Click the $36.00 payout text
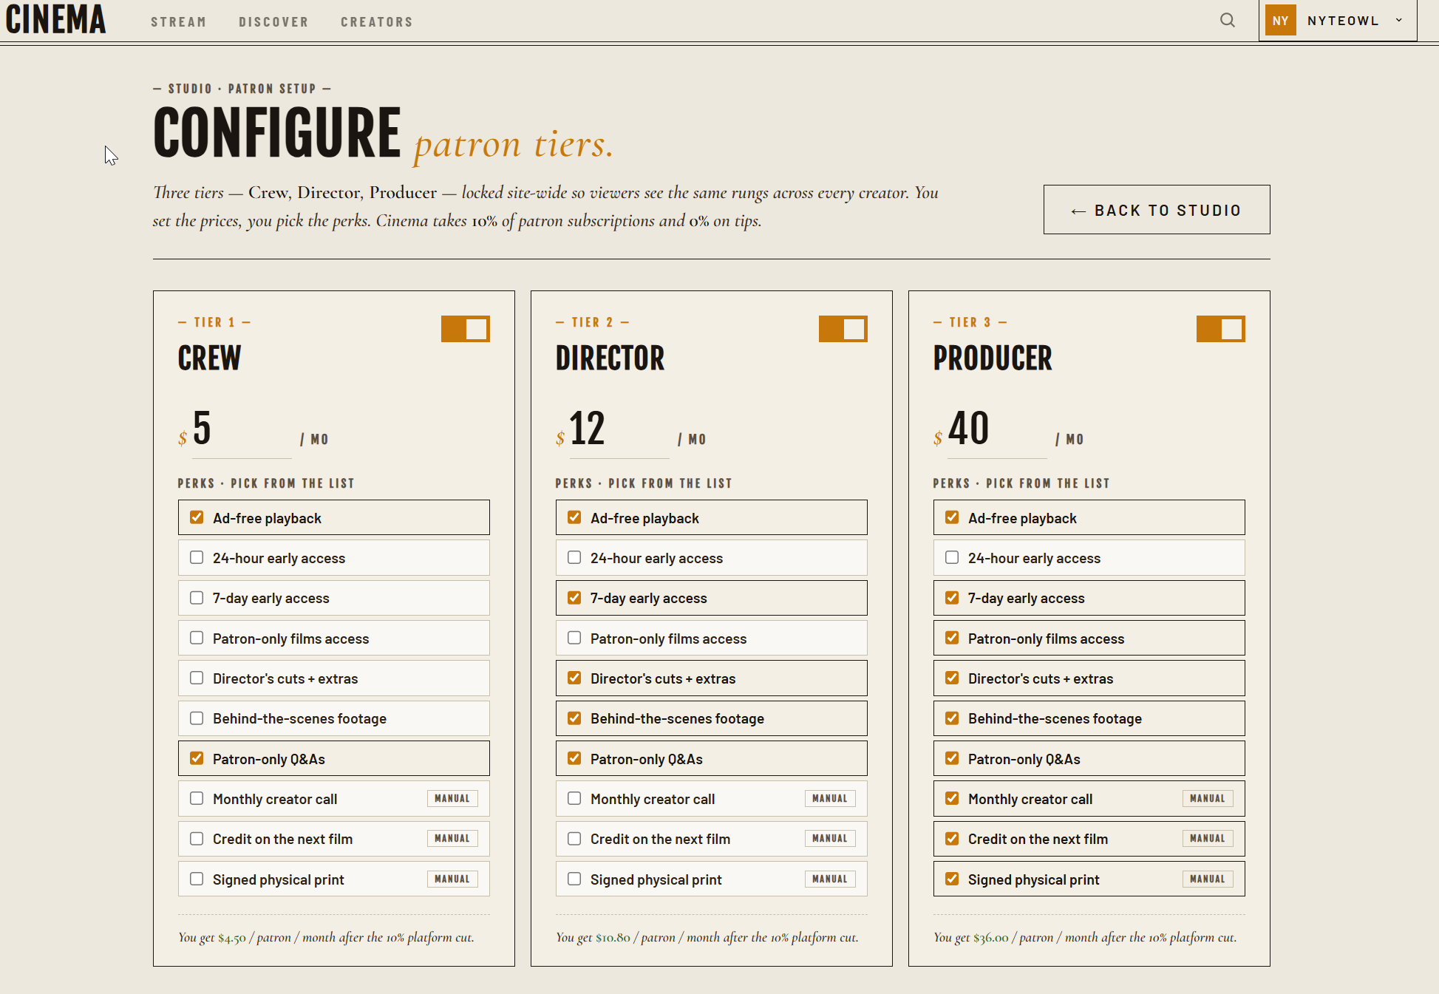 (991, 938)
